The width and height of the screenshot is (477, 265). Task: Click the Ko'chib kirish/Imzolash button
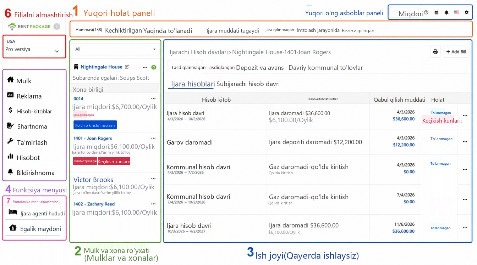click(95, 125)
